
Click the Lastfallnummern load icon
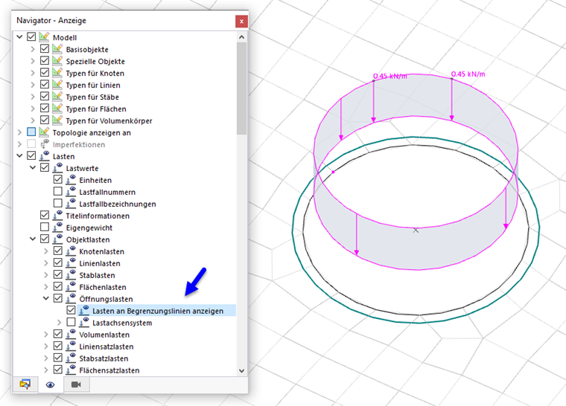tap(71, 192)
